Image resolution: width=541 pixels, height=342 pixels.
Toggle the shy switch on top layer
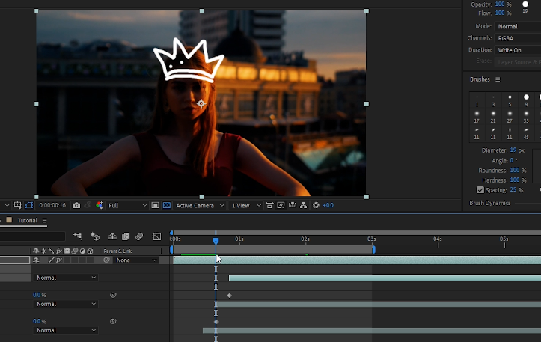coord(36,260)
